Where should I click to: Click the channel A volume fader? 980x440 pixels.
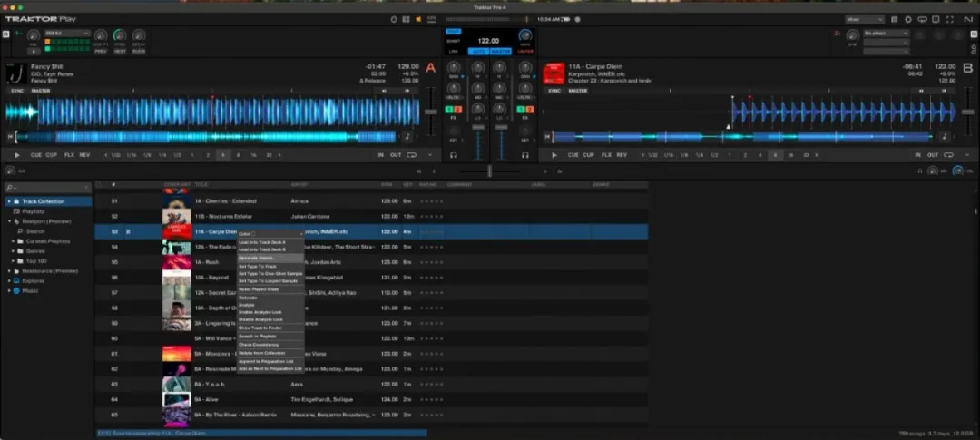coord(478,128)
